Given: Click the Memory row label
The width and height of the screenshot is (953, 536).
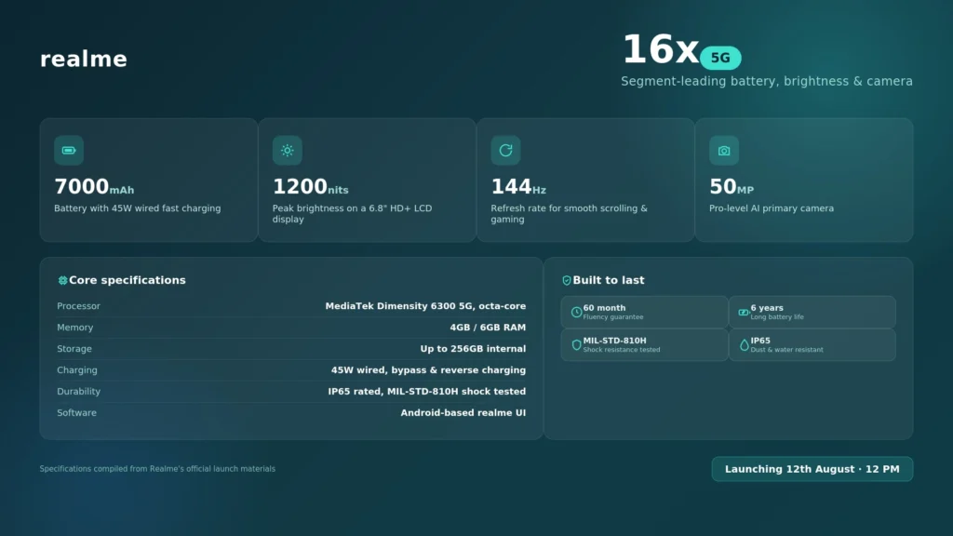Looking at the screenshot, I should tap(74, 328).
